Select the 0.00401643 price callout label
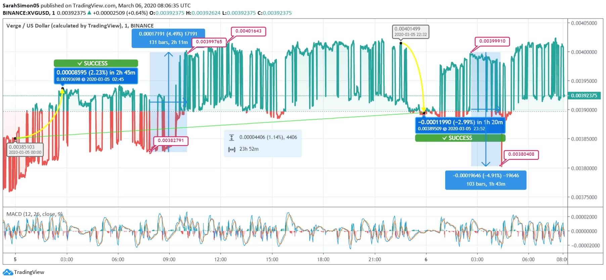The height and width of the screenshot is (280, 606). 248,31
